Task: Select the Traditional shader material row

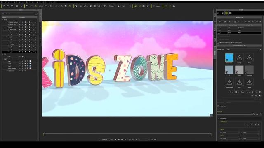Action: click(239, 28)
